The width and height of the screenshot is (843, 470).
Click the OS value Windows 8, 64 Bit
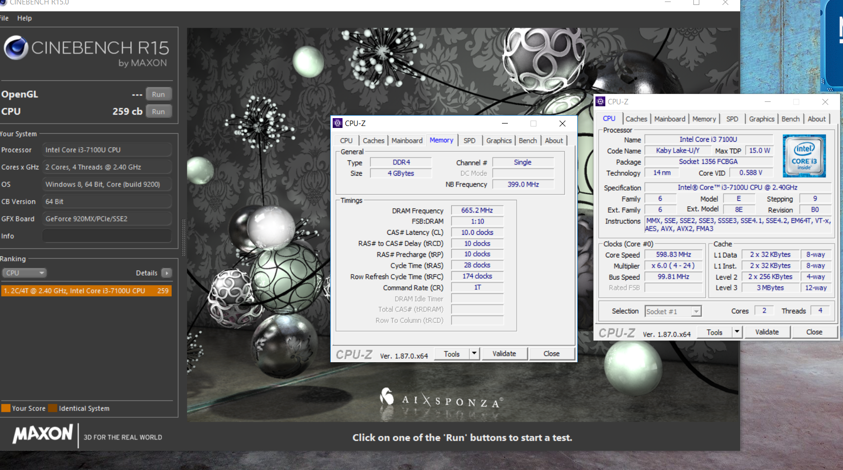(107, 184)
